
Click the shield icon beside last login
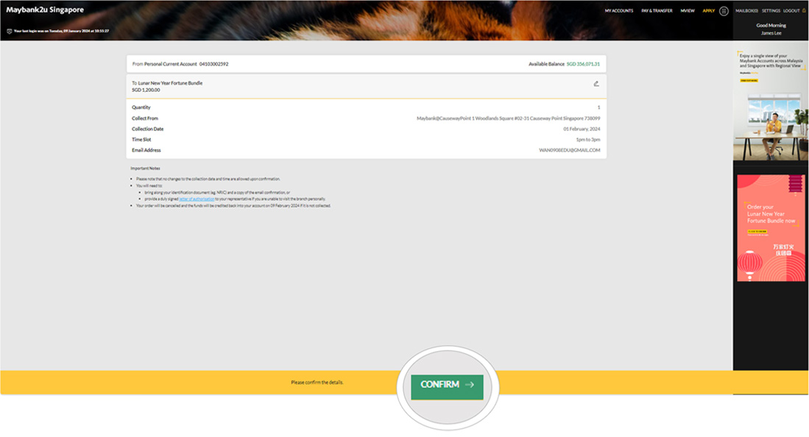click(10, 31)
